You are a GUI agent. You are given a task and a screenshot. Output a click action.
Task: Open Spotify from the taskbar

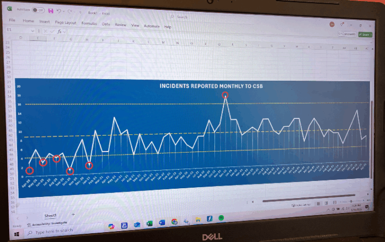tap(221, 218)
